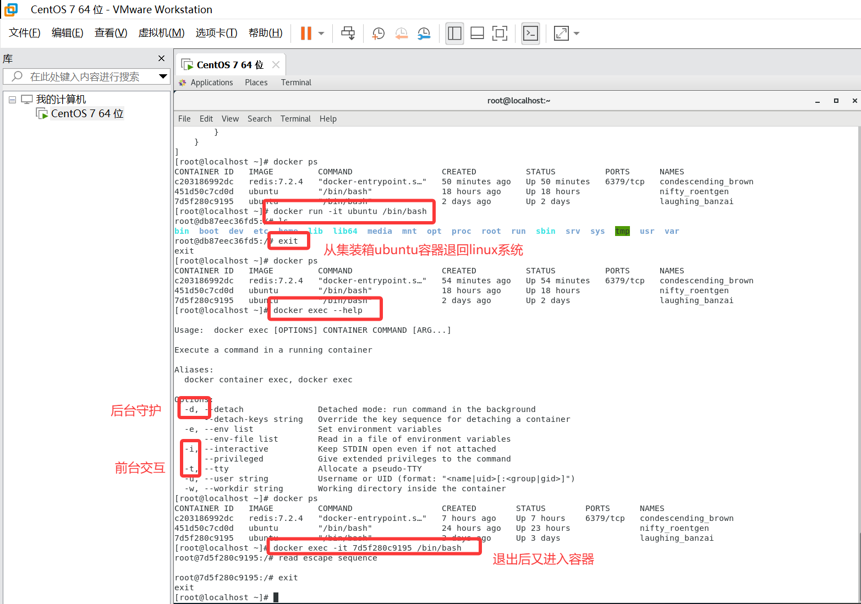Click the library search input field
The height and width of the screenshot is (604, 861).
coord(83,76)
